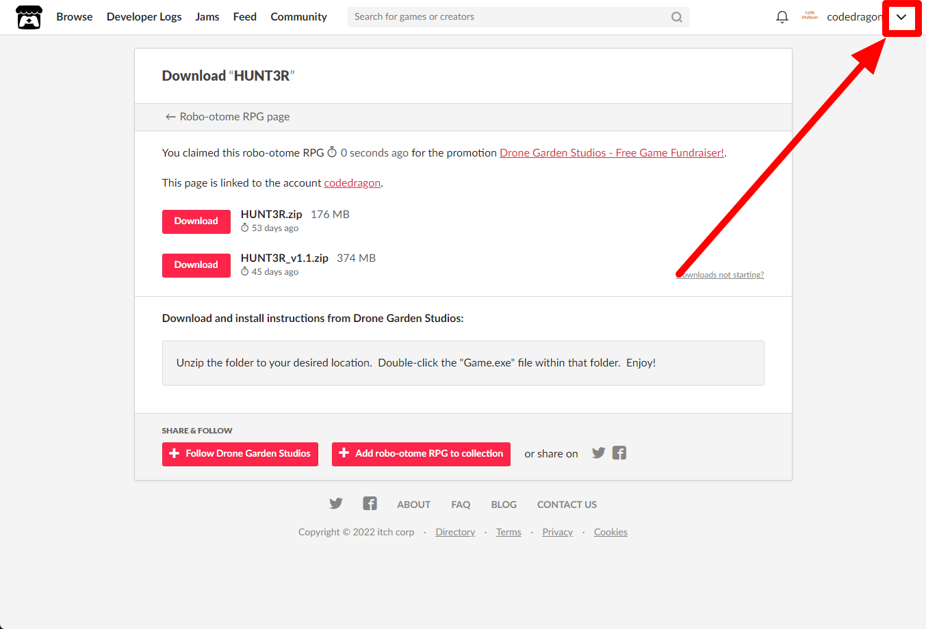926x629 pixels.
Task: Open the Cookies link
Action: tap(610, 533)
